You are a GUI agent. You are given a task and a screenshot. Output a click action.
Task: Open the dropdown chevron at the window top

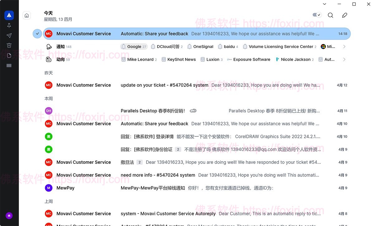[x=324, y=4]
